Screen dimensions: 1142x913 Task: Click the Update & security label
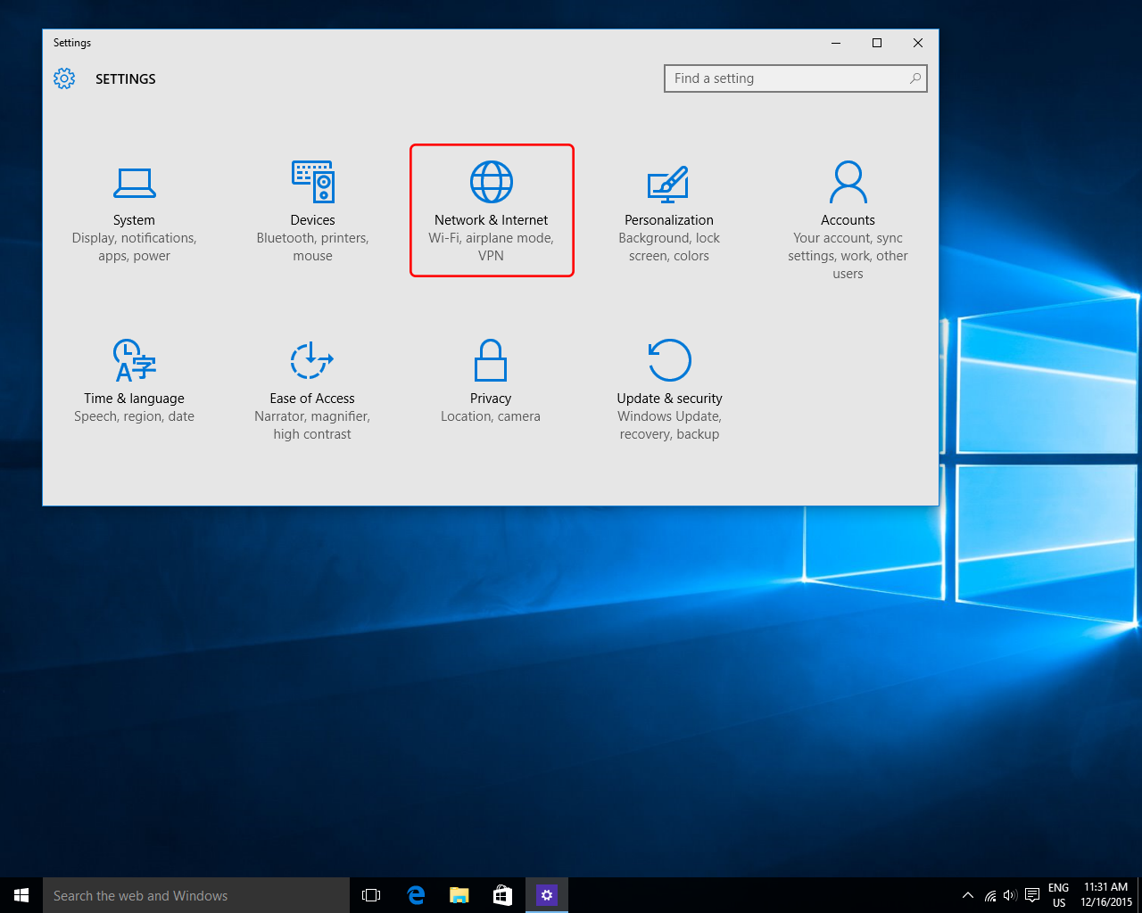(669, 399)
